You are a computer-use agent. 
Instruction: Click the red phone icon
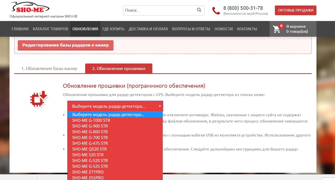(x=216, y=11)
